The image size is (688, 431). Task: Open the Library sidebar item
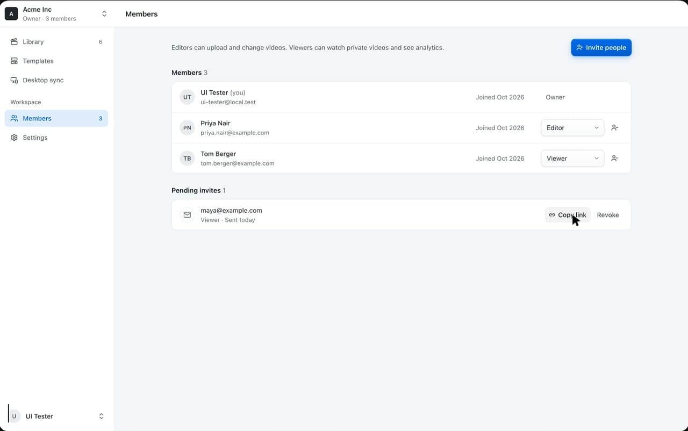pos(56,42)
